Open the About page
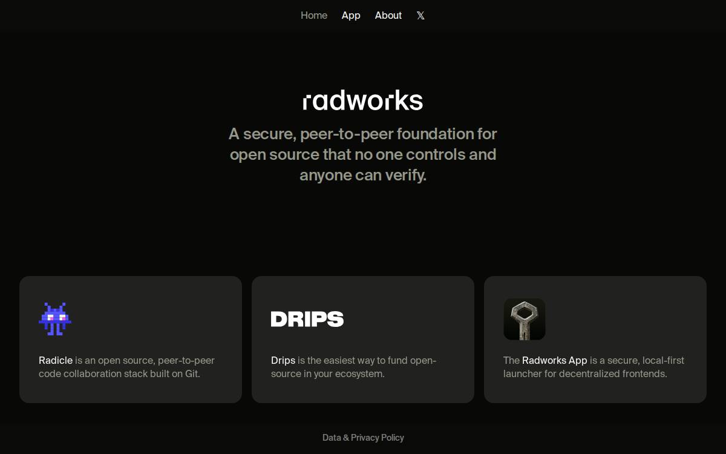726x454 pixels. click(x=388, y=15)
